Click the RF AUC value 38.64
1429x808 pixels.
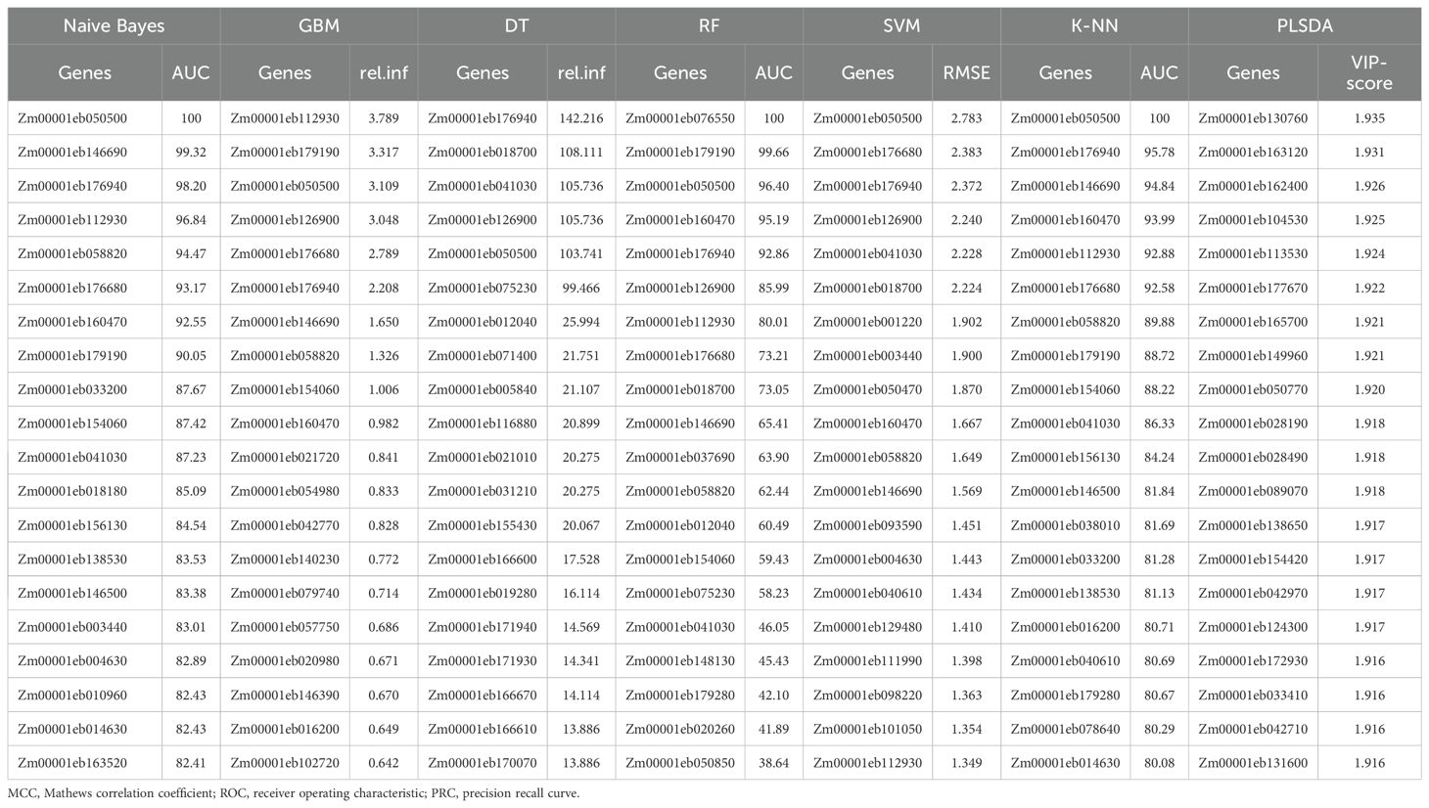pos(774,763)
